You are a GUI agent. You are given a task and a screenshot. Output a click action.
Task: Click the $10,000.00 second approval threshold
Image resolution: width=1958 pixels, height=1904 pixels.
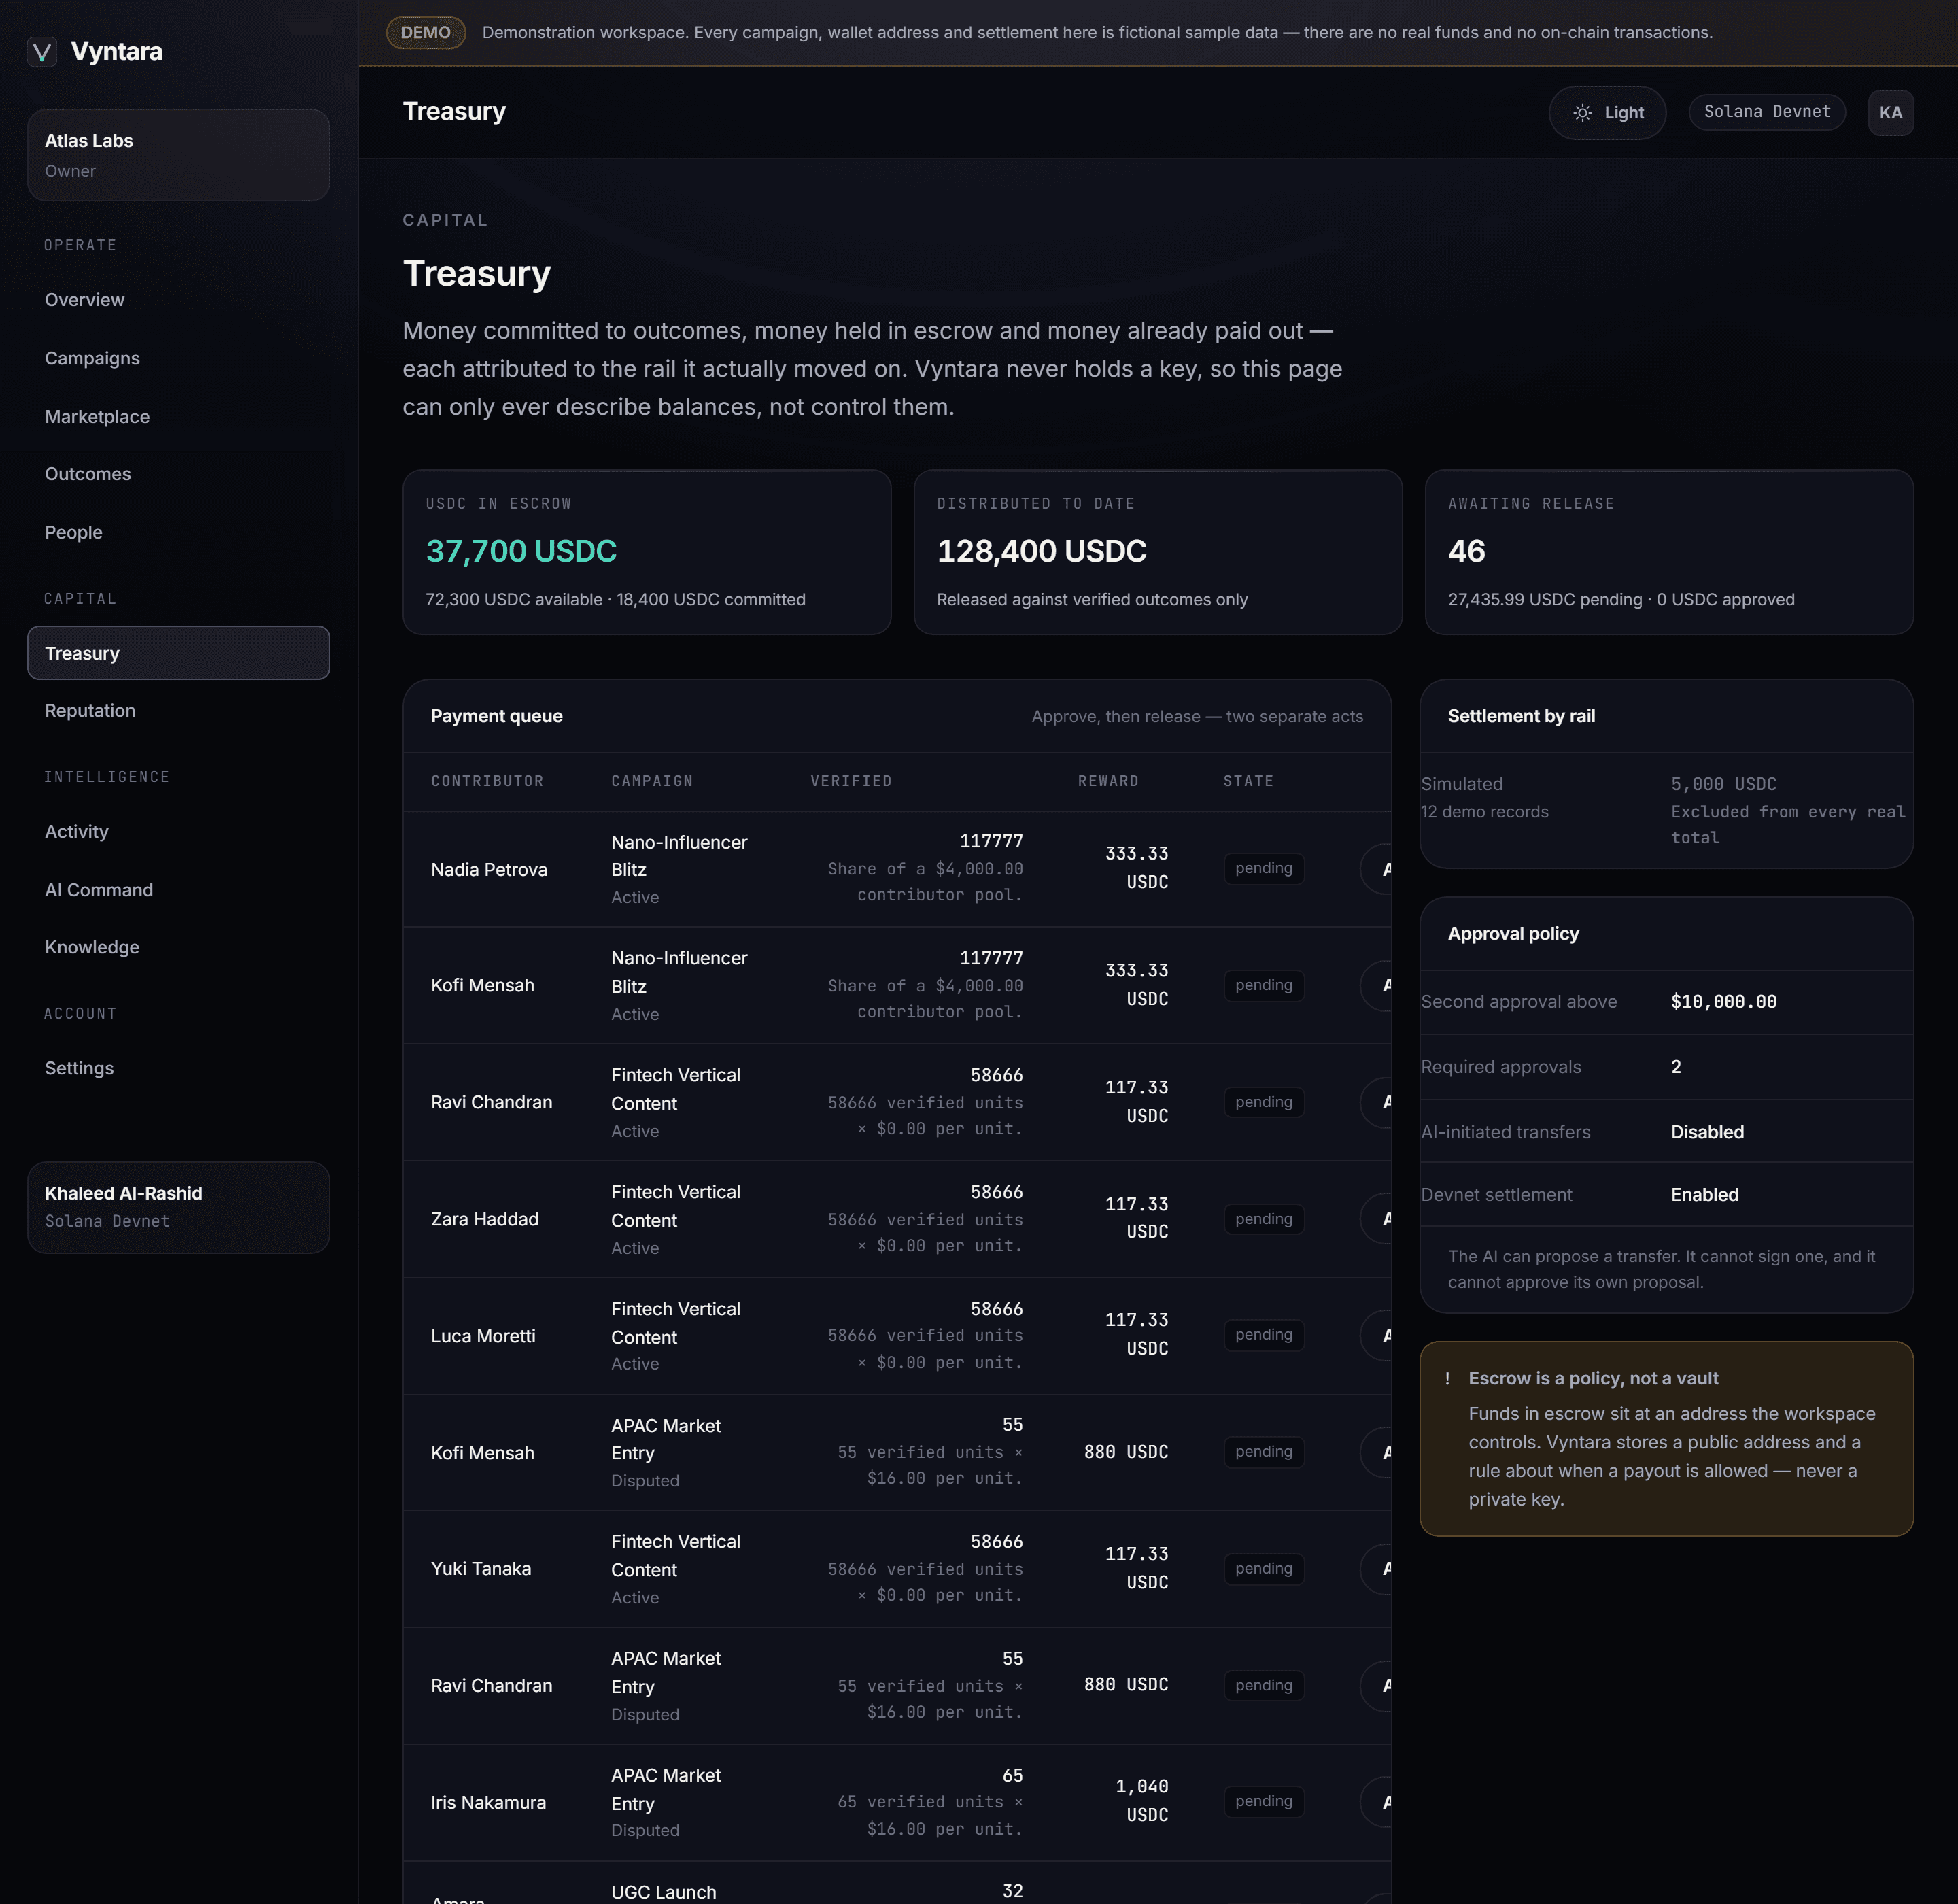[1724, 1002]
